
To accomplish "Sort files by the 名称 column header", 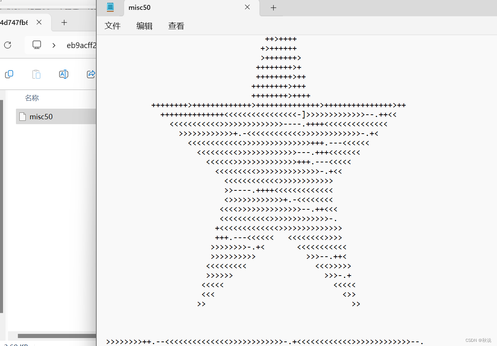I will click(x=32, y=98).
